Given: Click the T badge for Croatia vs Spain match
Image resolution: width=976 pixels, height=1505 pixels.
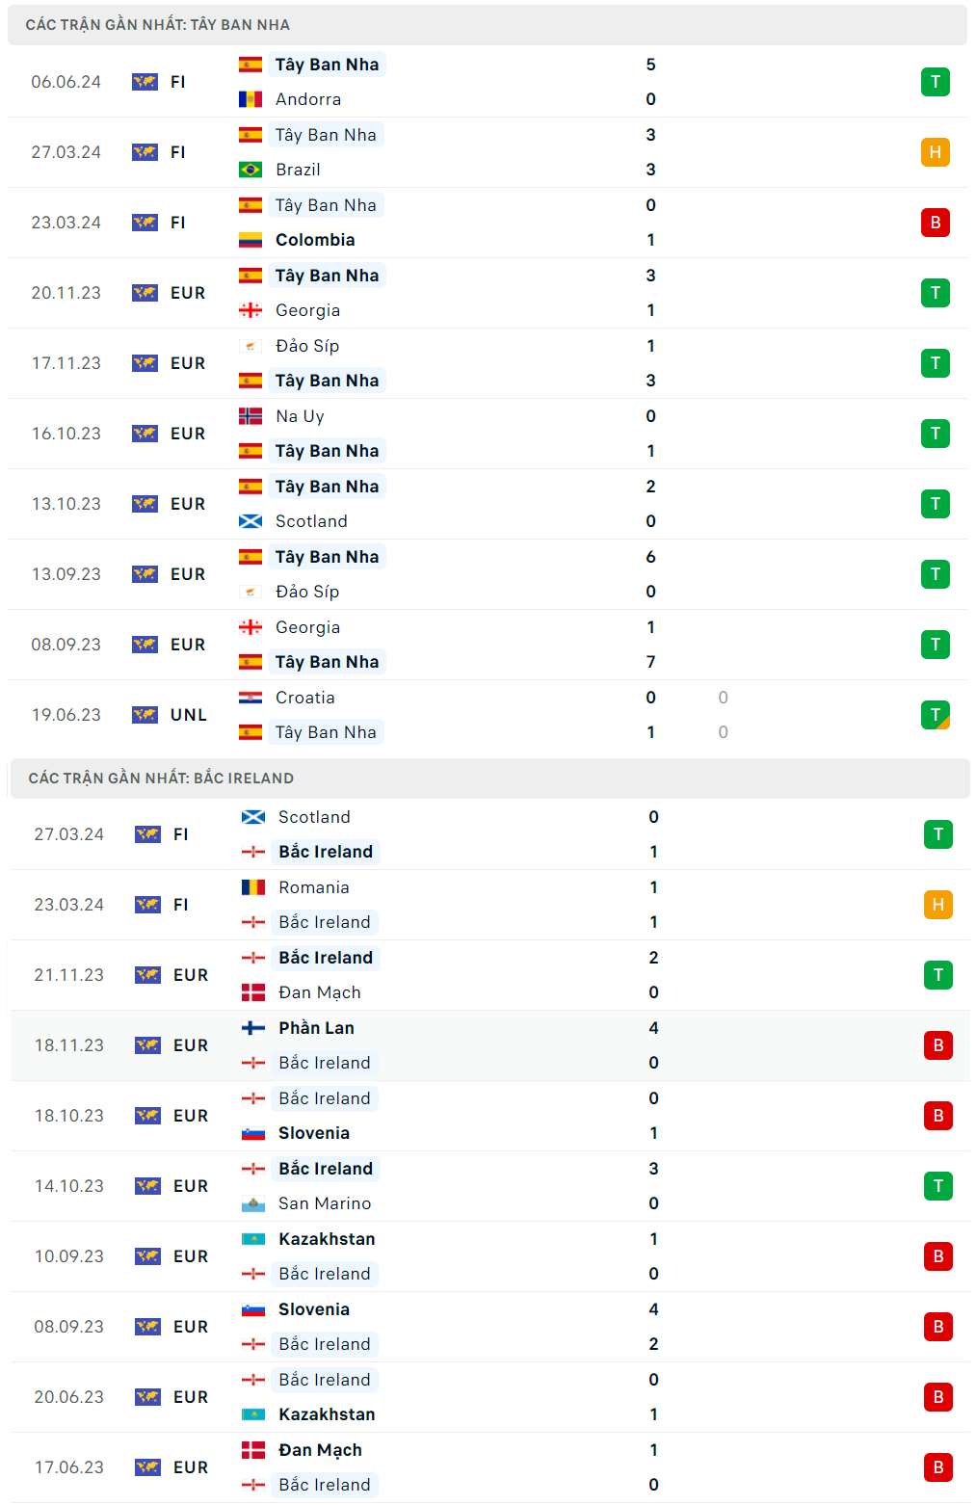Looking at the screenshot, I should [x=935, y=715].
